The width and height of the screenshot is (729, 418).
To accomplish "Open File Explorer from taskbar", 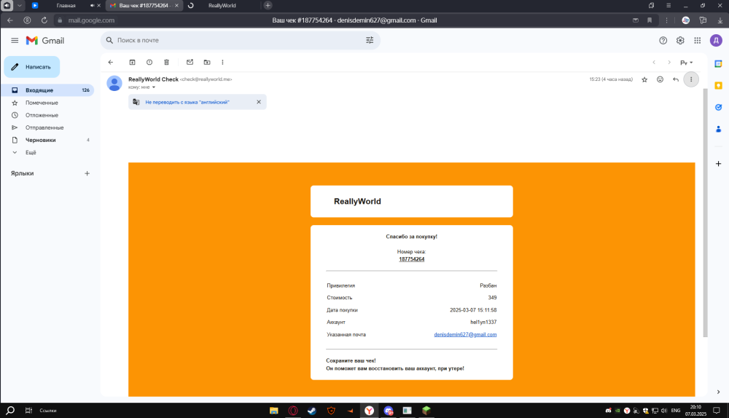I will pyautogui.click(x=274, y=411).
